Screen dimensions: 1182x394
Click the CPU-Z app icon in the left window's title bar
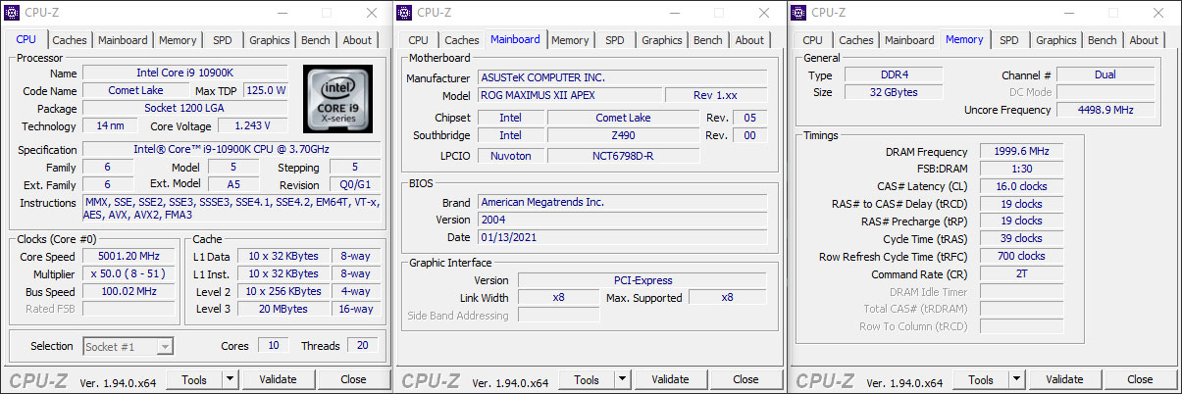(x=13, y=13)
